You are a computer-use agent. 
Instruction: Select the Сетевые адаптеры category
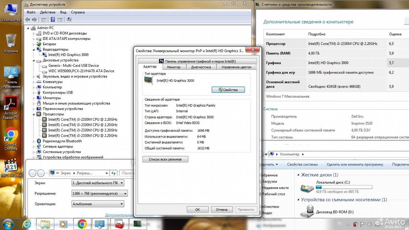[x=58, y=147]
